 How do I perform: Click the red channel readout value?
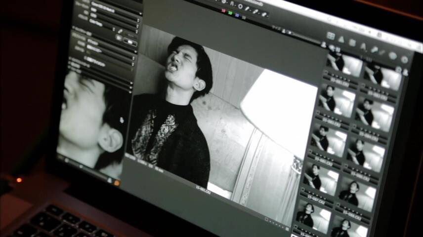223,10
